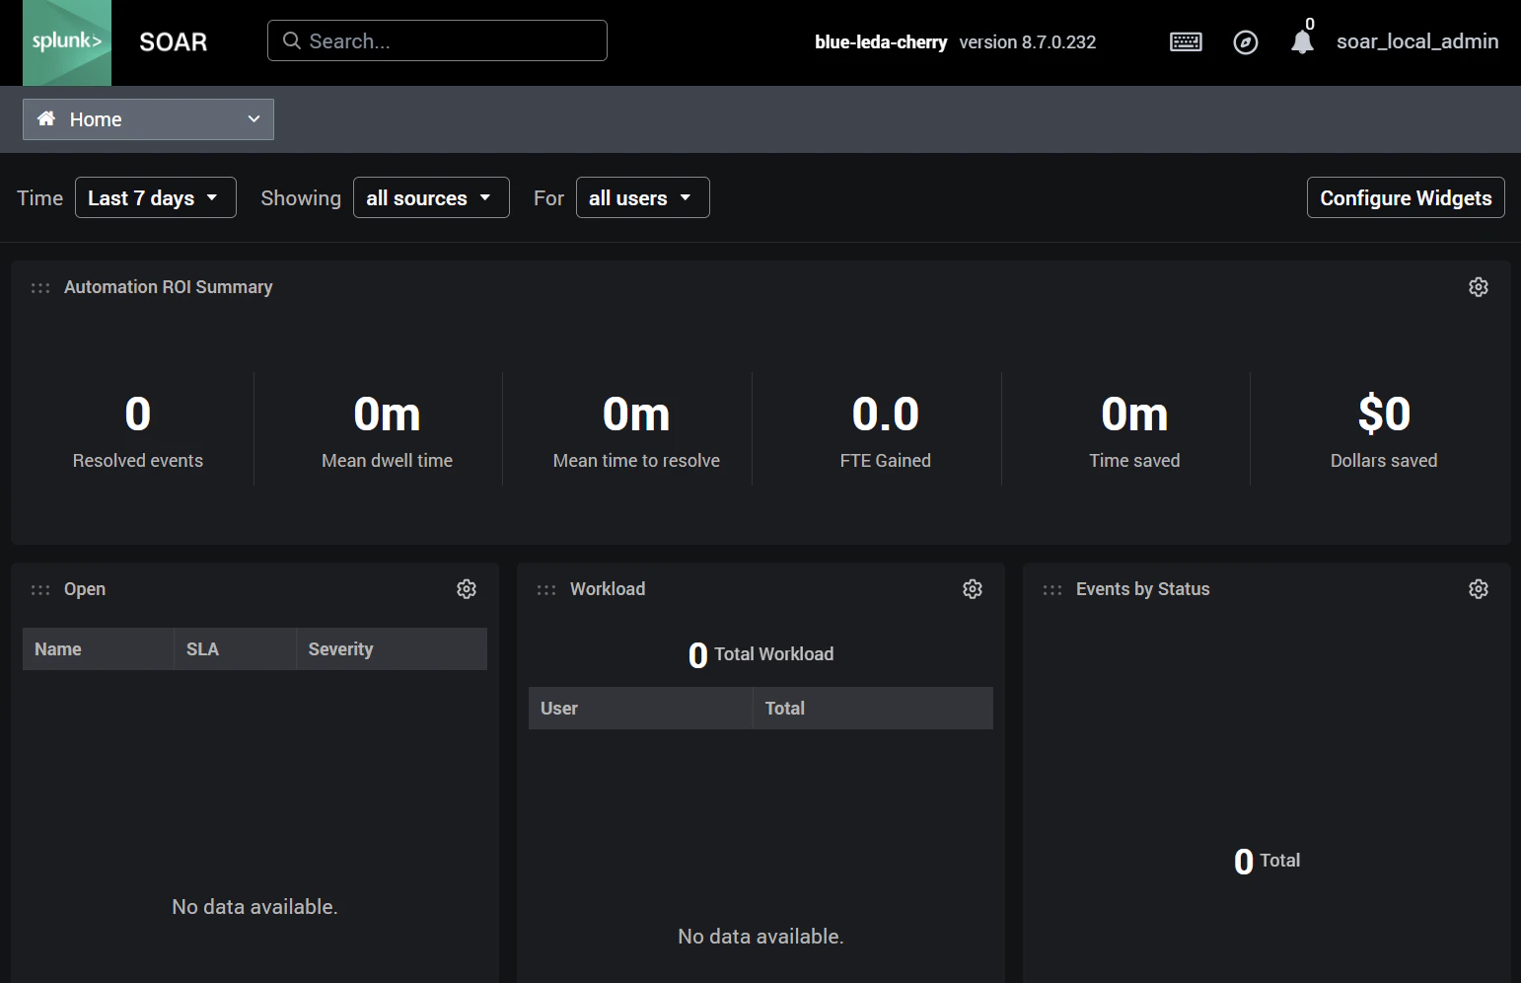Viewport: 1521px width, 983px height.
Task: Click the Splunk logo
Action: [67, 42]
